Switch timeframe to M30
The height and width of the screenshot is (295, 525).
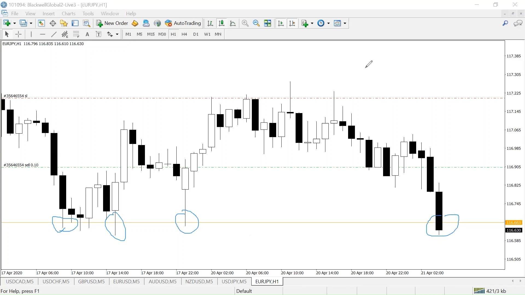pos(162,34)
